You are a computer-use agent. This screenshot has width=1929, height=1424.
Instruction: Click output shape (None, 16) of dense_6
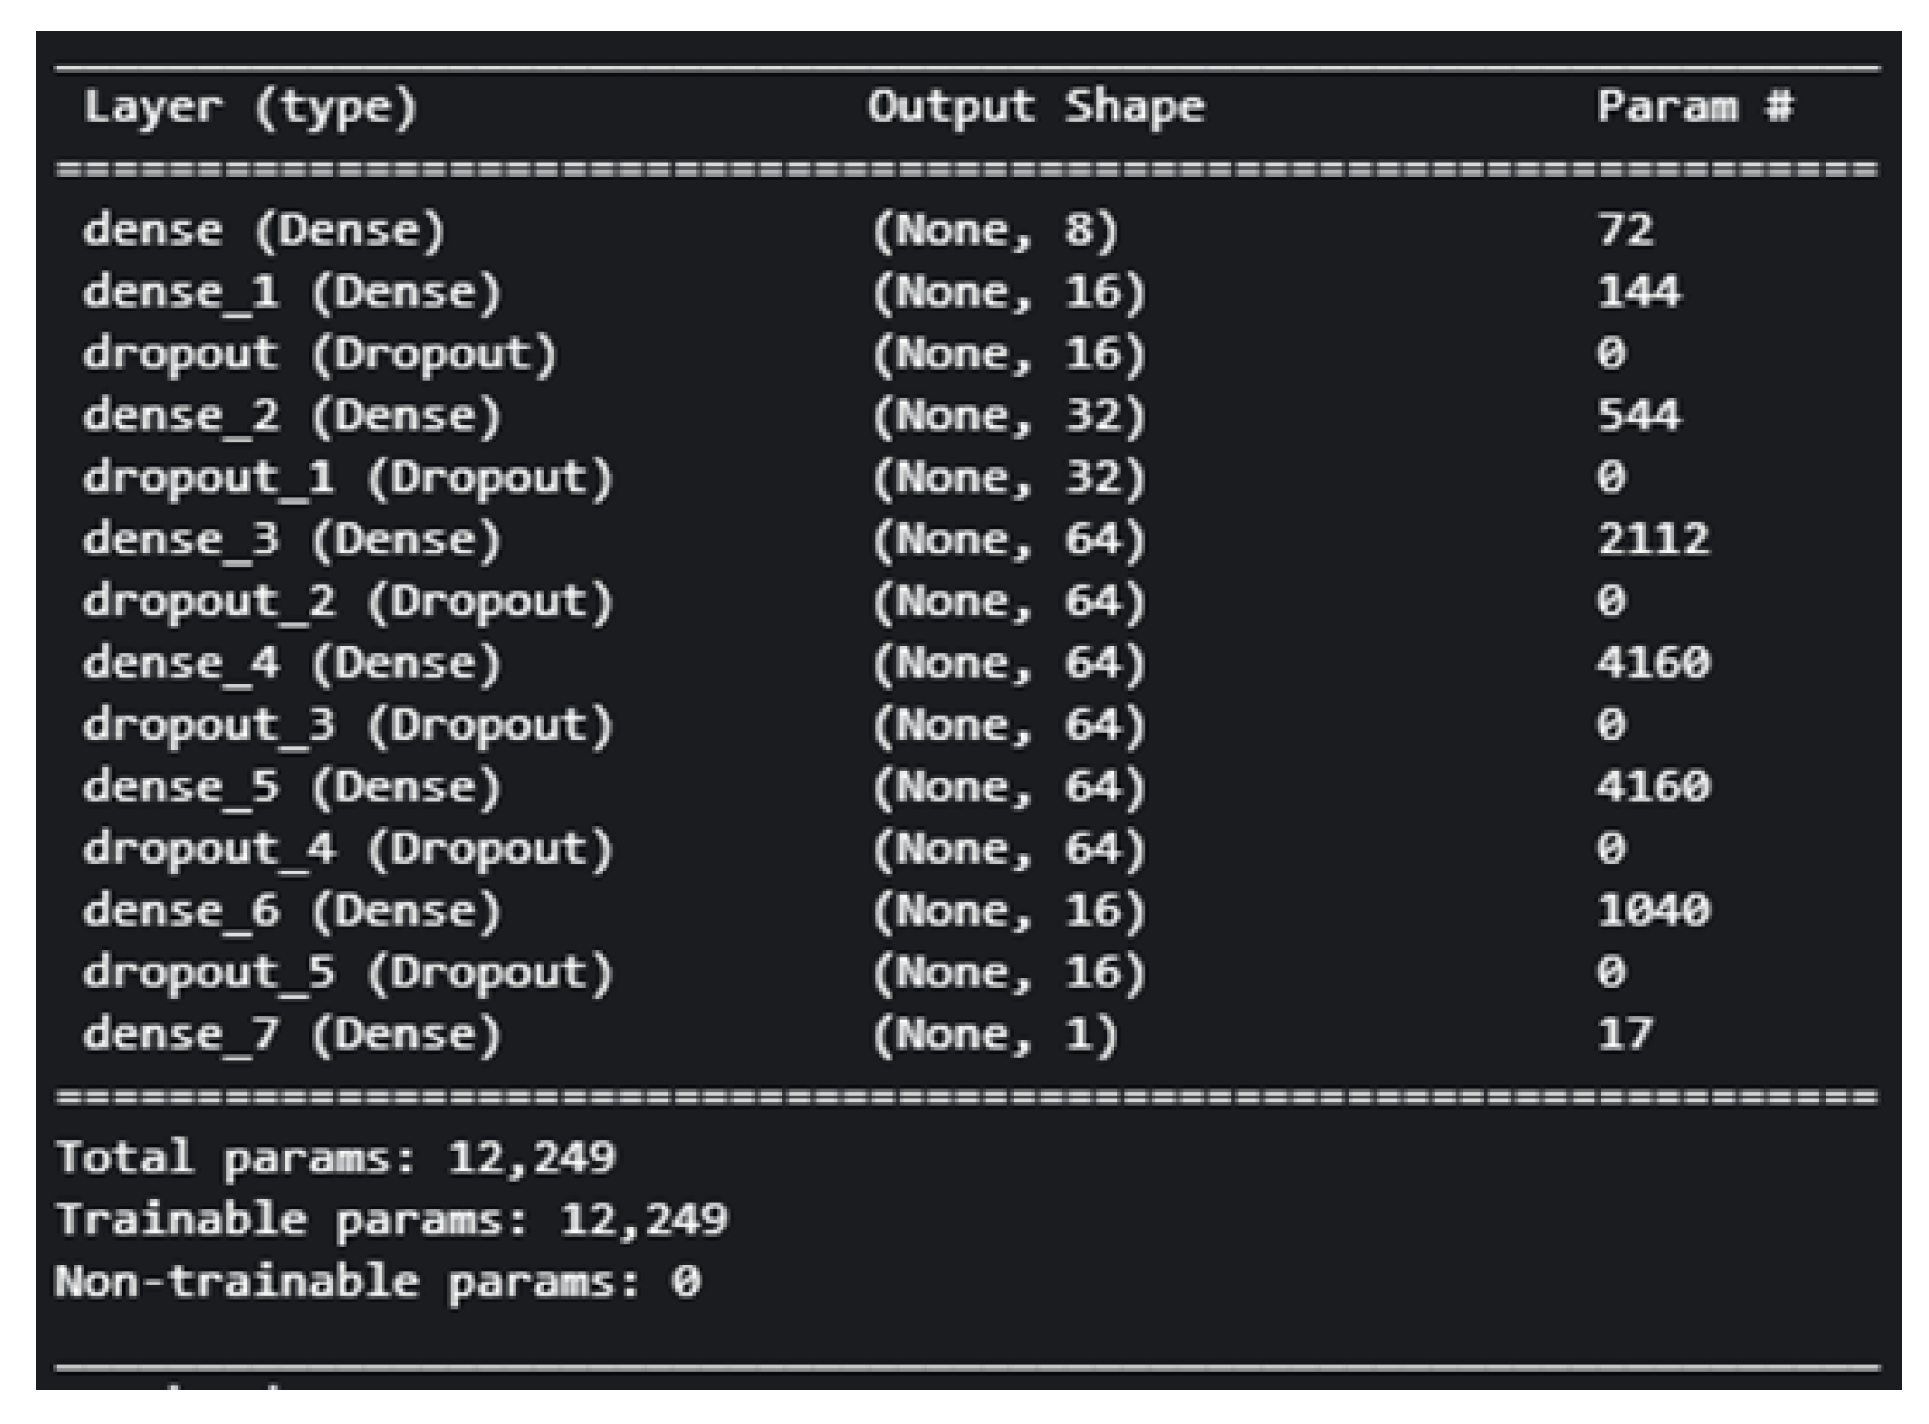coord(1008,910)
